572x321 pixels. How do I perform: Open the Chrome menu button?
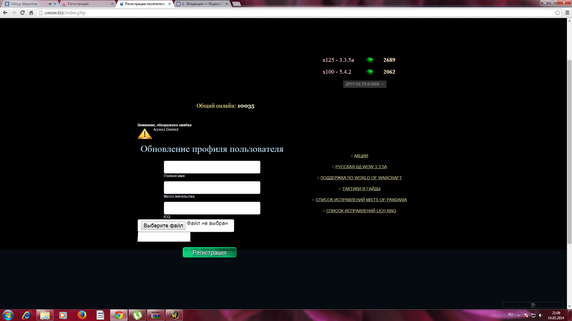567,12
